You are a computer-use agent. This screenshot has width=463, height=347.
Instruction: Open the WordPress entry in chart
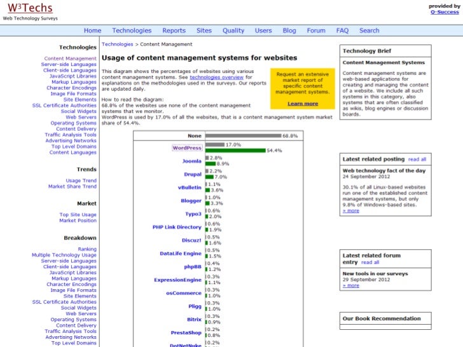pyautogui.click(x=187, y=148)
